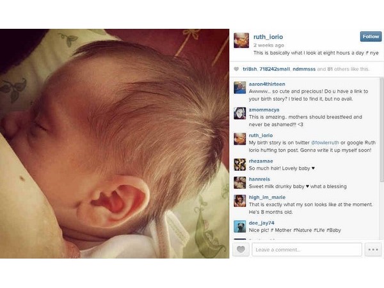Viewport: 384px width, 288px height.
Task: Open the zmommacya commenter username
Action: point(264,109)
